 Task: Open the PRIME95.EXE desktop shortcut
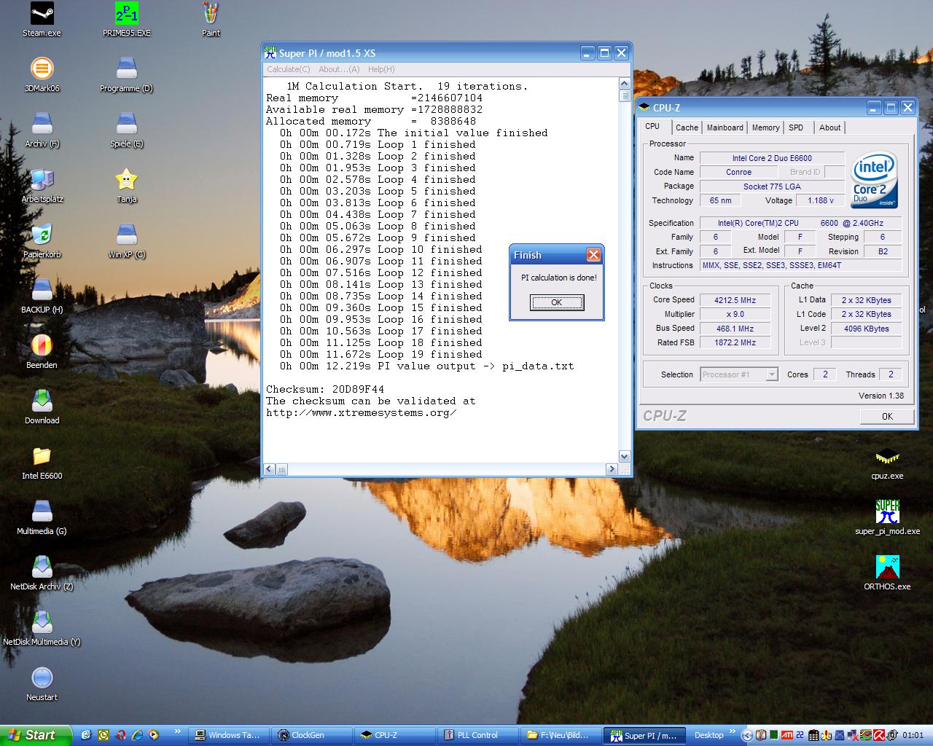(127, 20)
